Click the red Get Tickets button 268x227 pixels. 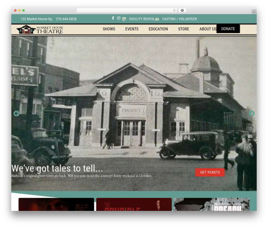pos(210,172)
